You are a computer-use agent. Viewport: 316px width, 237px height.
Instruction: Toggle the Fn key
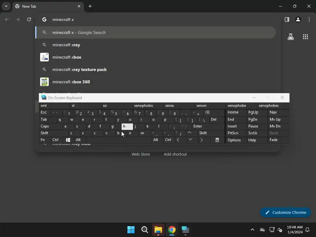(x=44, y=140)
